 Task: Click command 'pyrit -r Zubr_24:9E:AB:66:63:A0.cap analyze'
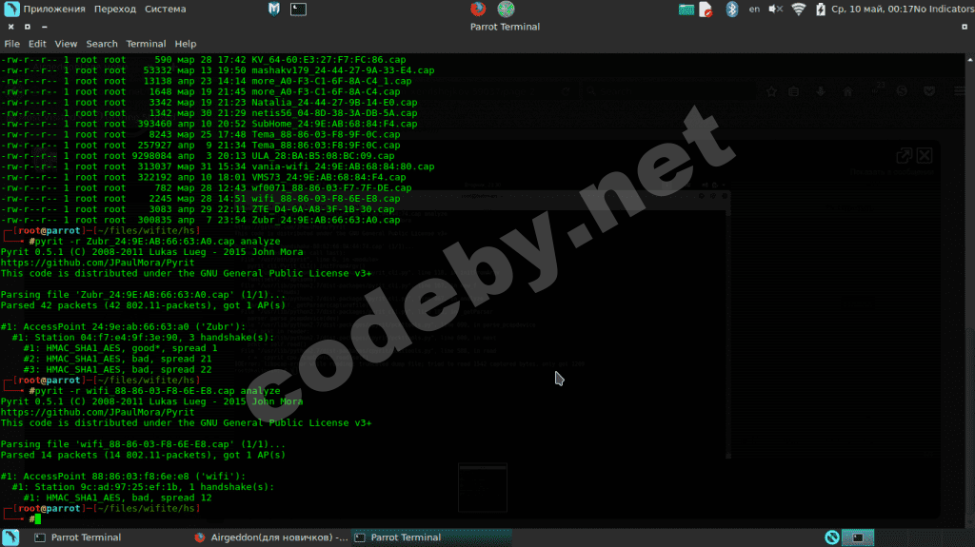pos(157,242)
